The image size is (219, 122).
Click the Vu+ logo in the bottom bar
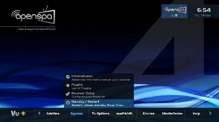click(18, 113)
